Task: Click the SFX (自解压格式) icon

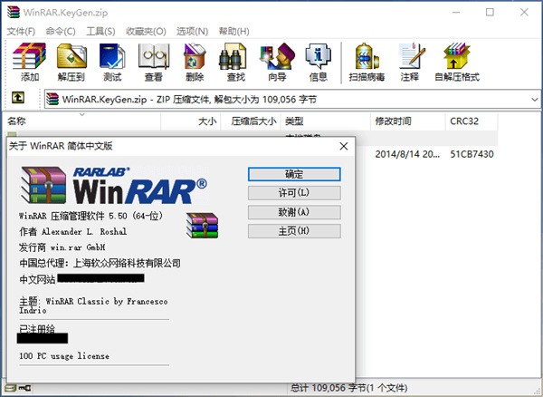Action: 456,56
